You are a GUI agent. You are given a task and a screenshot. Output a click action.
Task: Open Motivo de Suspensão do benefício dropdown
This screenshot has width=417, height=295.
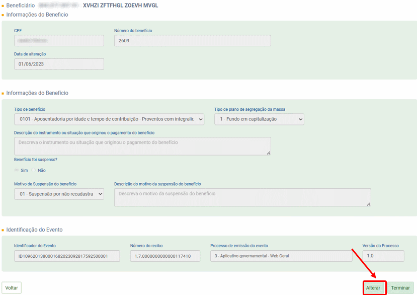pyautogui.click(x=59, y=194)
